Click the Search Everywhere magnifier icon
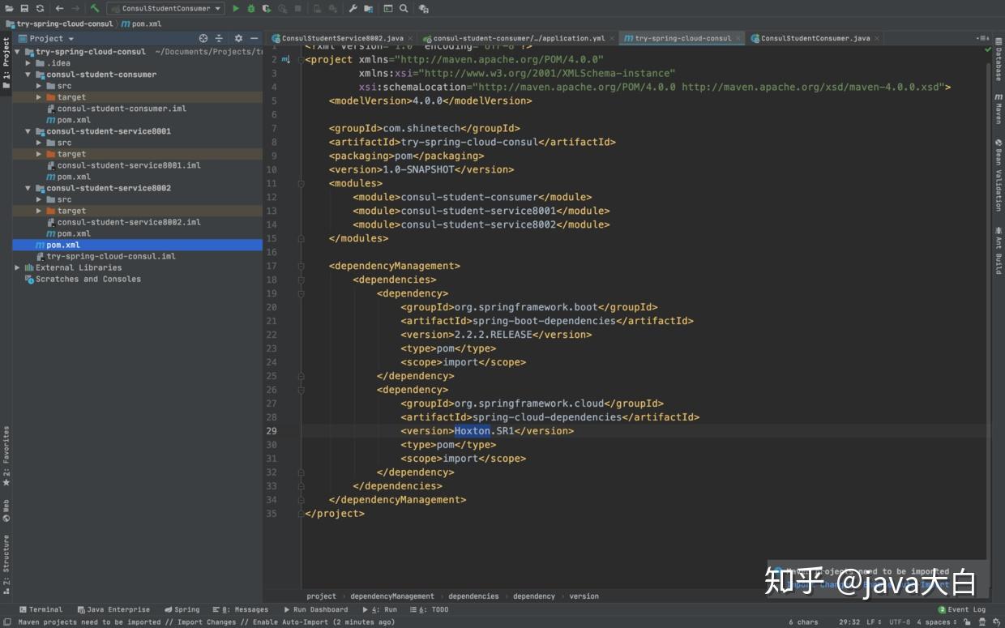The height and width of the screenshot is (628, 1005). [x=404, y=8]
